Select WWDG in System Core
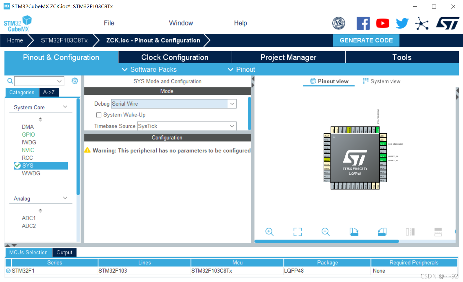The height and width of the screenshot is (282, 463). click(31, 173)
